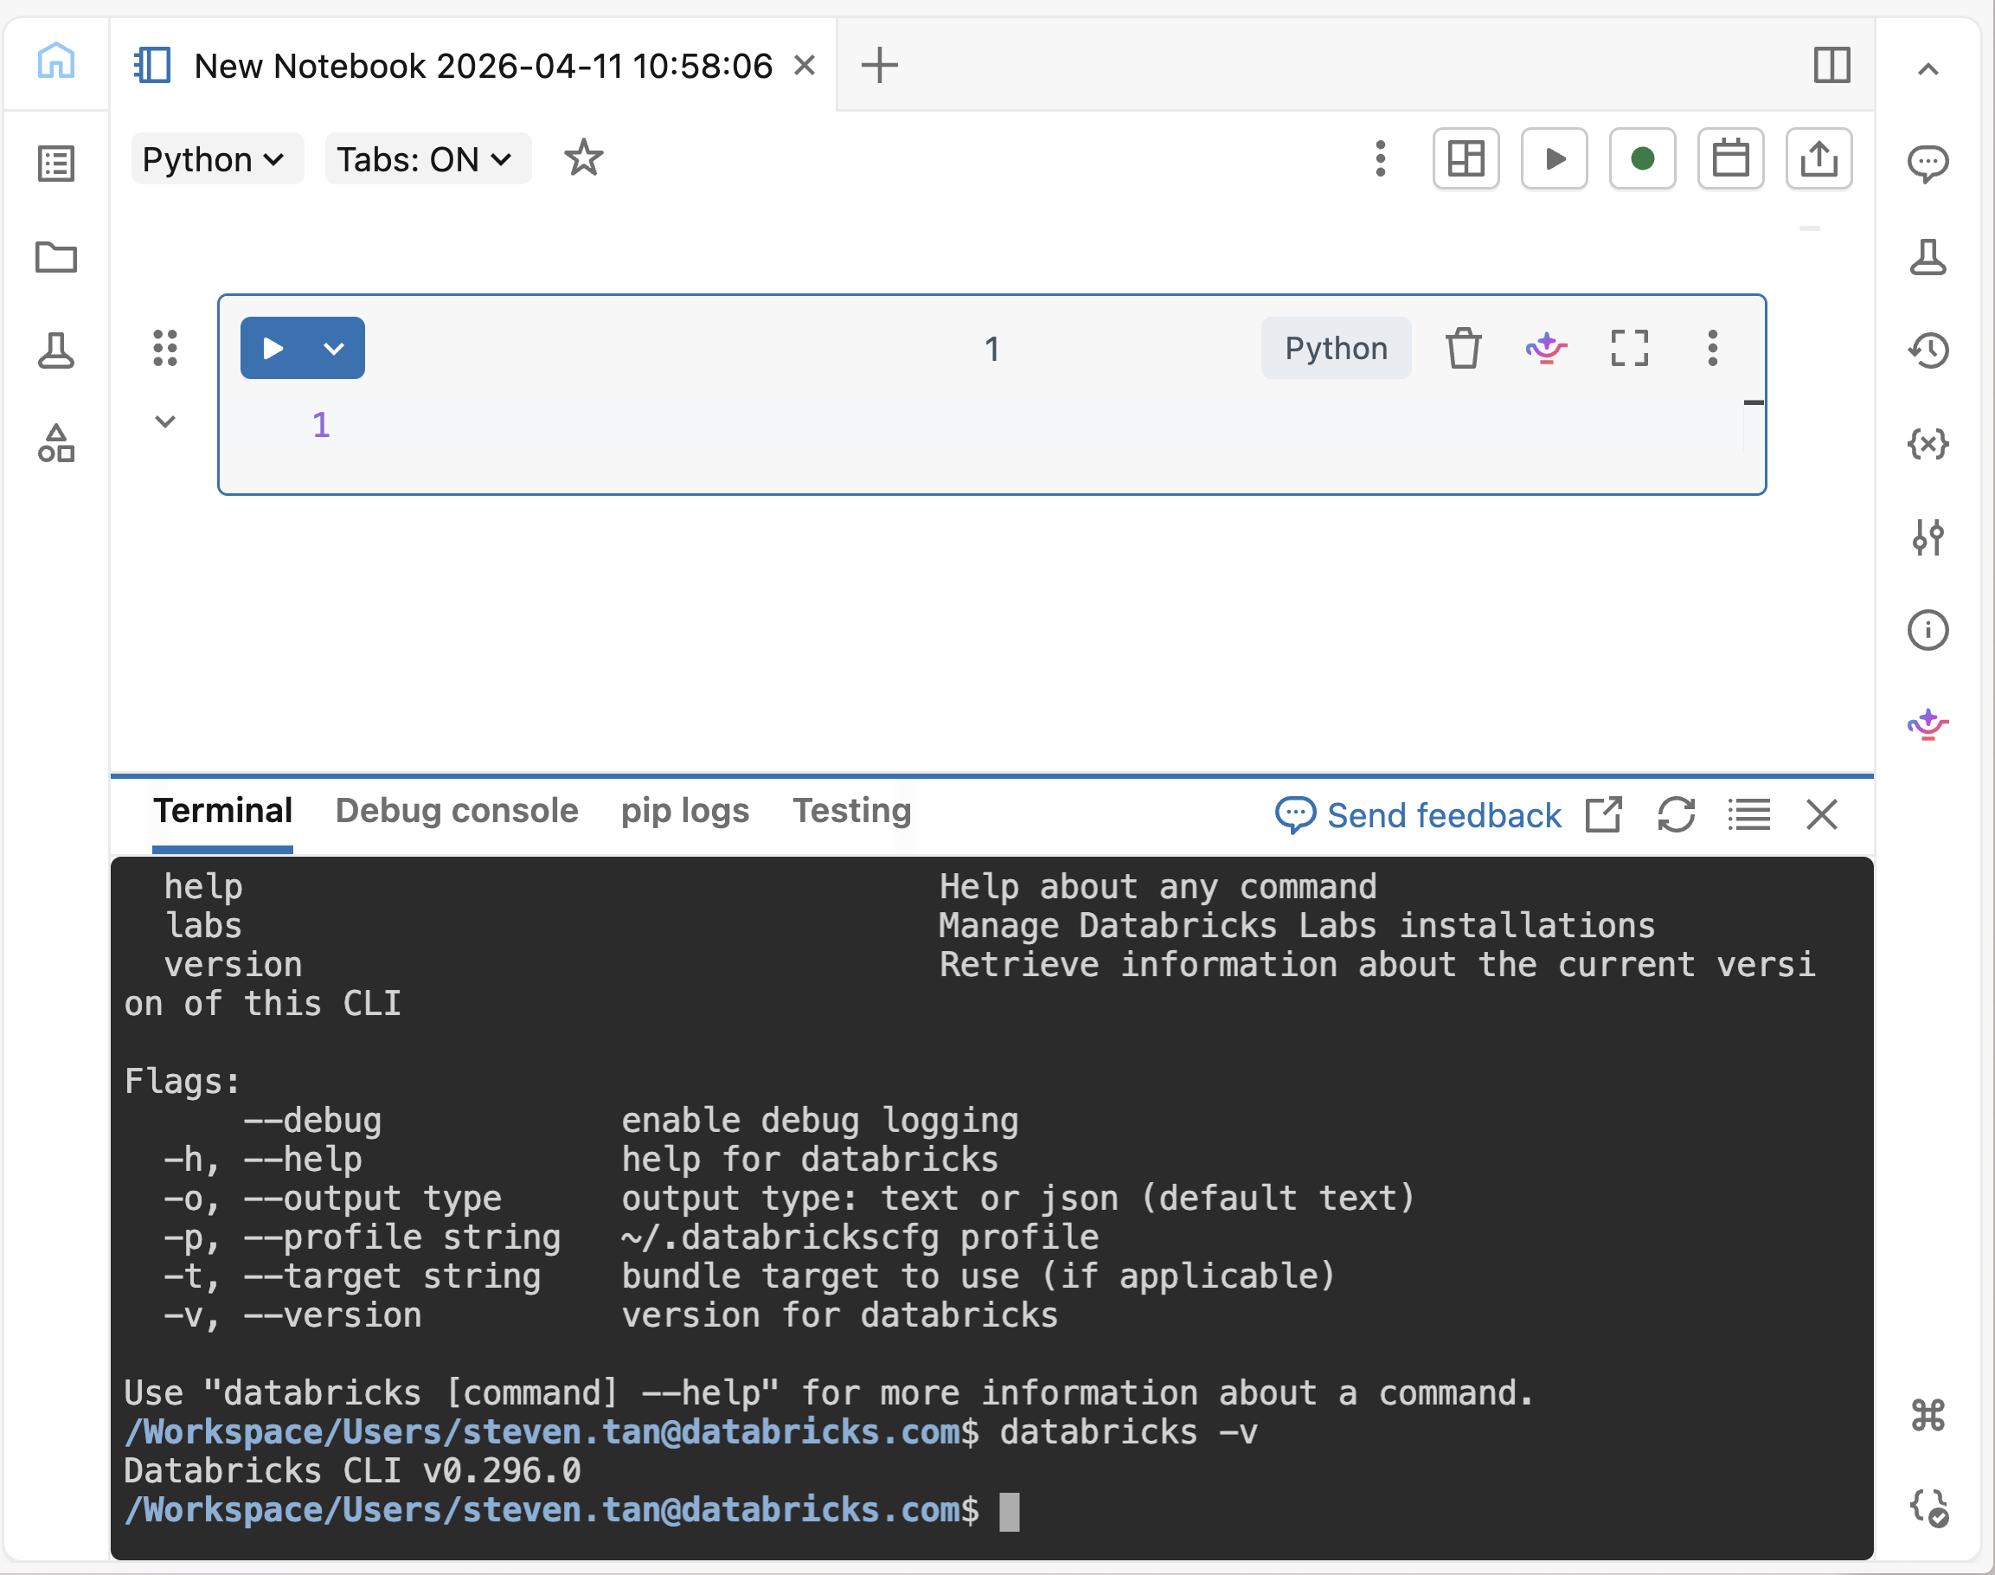Click terminal prompt cursor line
The height and width of the screenshot is (1575, 1995).
pos(991,1510)
